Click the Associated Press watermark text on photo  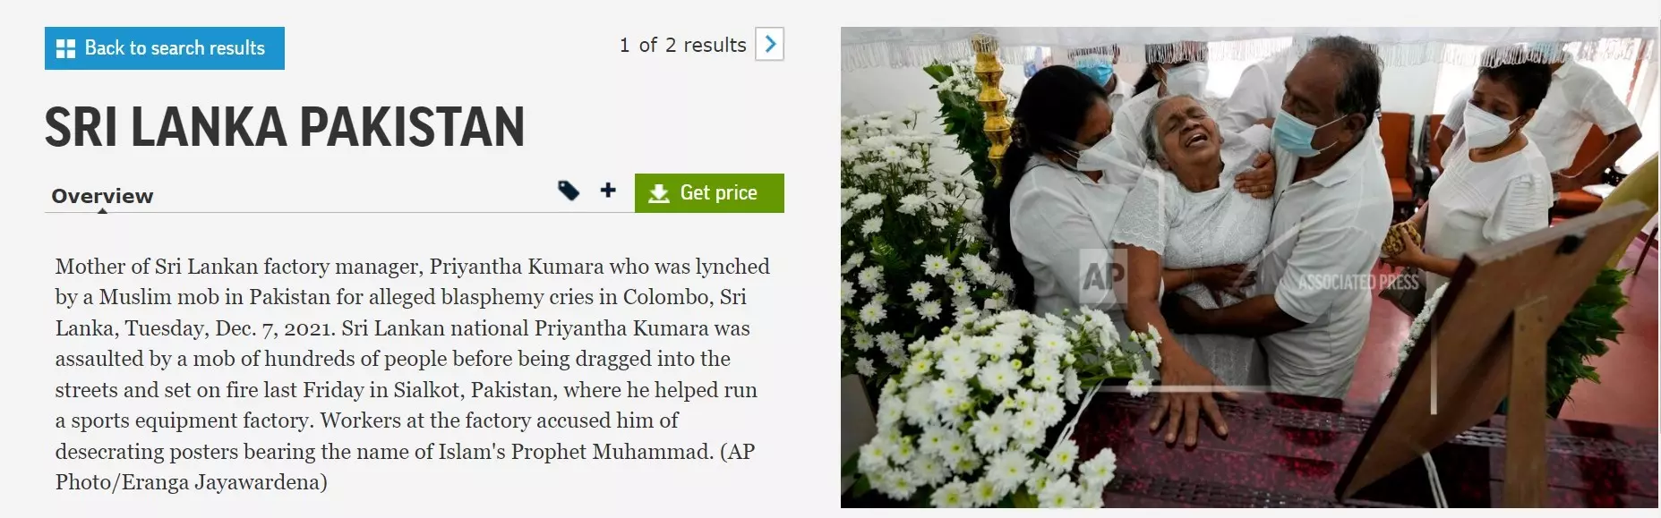[1358, 283]
